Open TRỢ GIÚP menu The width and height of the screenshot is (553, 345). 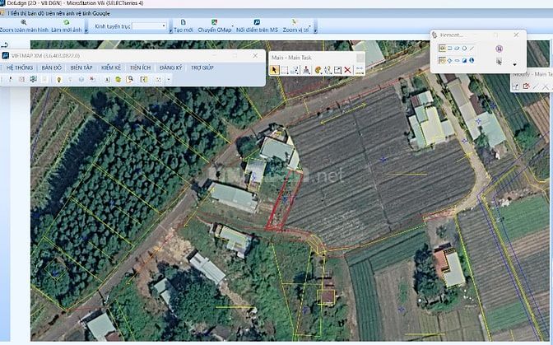[x=202, y=68]
